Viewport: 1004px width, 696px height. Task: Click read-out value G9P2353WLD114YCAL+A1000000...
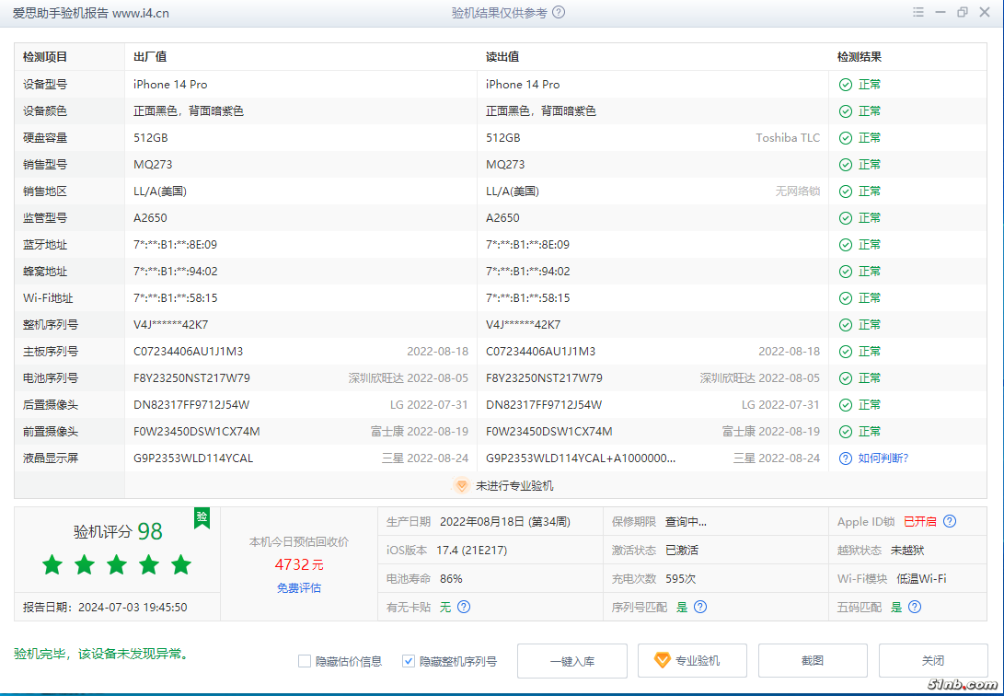click(x=581, y=458)
